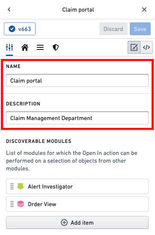Click the Description input field
This screenshot has height=235, width=155.
point(77,118)
